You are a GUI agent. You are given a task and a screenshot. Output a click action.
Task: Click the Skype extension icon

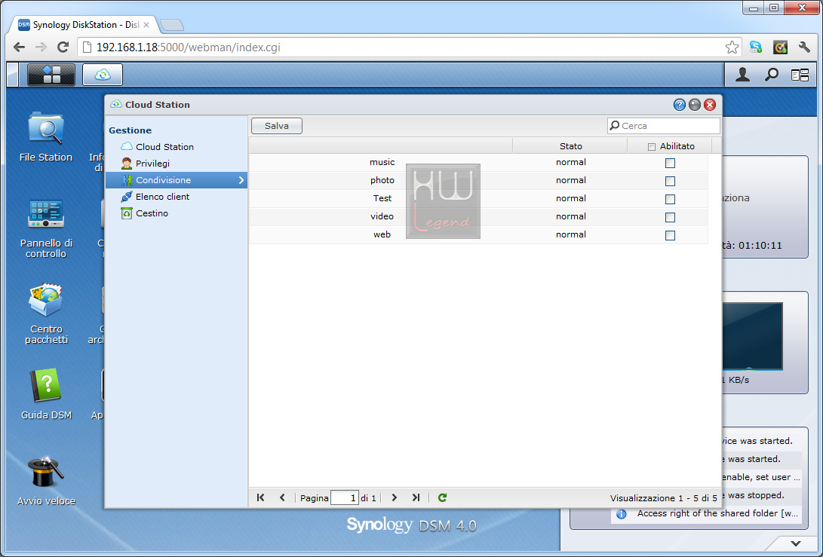(x=756, y=47)
